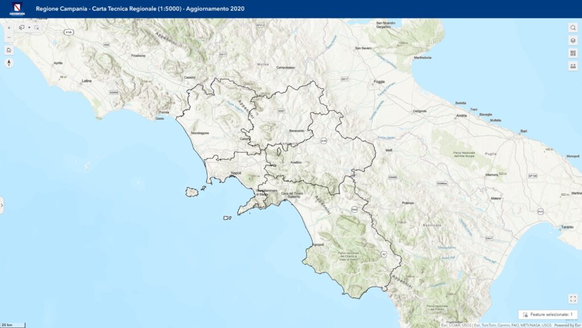Click the 20 km scale bar
The height and width of the screenshot is (328, 582).
[13, 325]
